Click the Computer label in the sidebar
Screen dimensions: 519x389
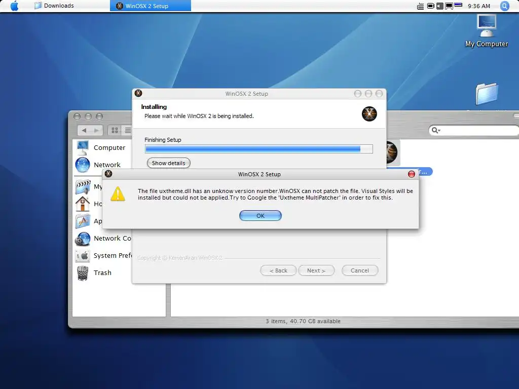point(109,148)
